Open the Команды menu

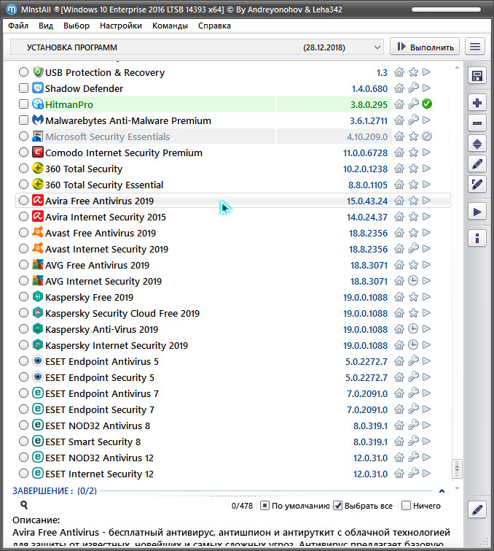pyautogui.click(x=170, y=26)
